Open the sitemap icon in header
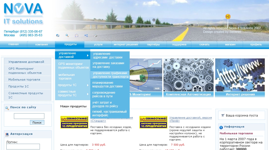 [86, 35]
